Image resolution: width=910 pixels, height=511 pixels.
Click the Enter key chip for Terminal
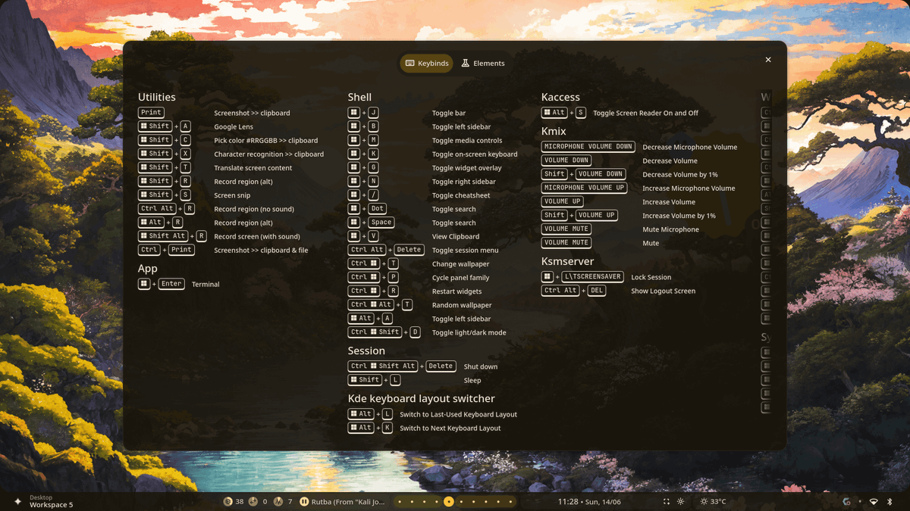tap(171, 284)
